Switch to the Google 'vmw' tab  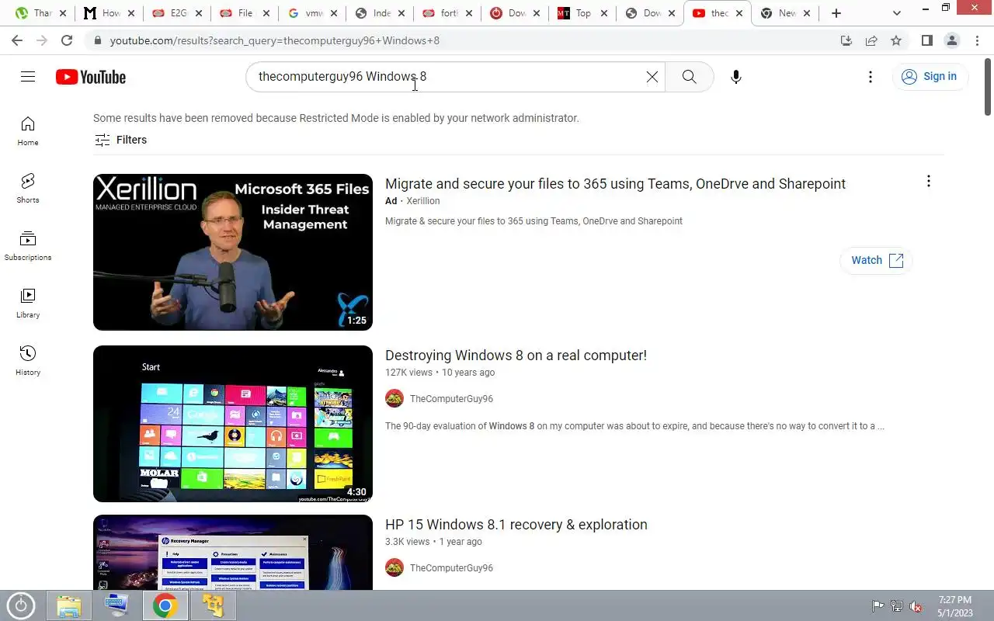(311, 13)
